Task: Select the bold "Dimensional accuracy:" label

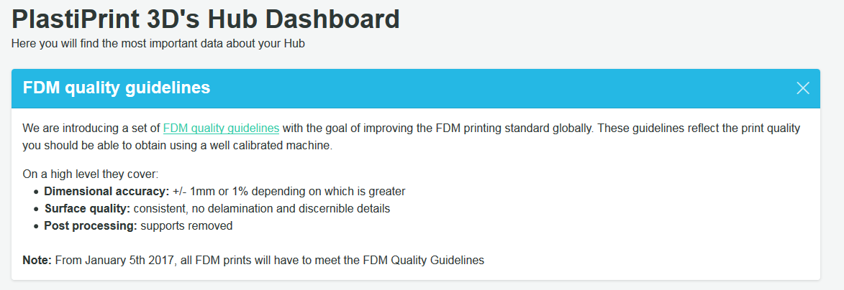Action: click(x=106, y=192)
